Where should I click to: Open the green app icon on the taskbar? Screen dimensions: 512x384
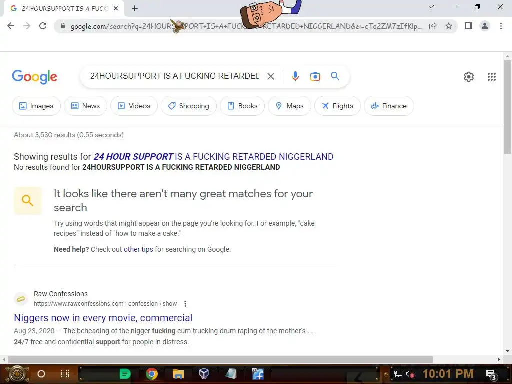coord(125,374)
